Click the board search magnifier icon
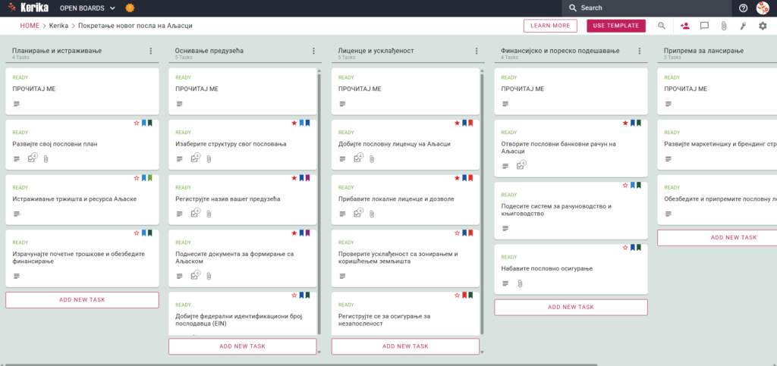 pyautogui.click(x=662, y=26)
